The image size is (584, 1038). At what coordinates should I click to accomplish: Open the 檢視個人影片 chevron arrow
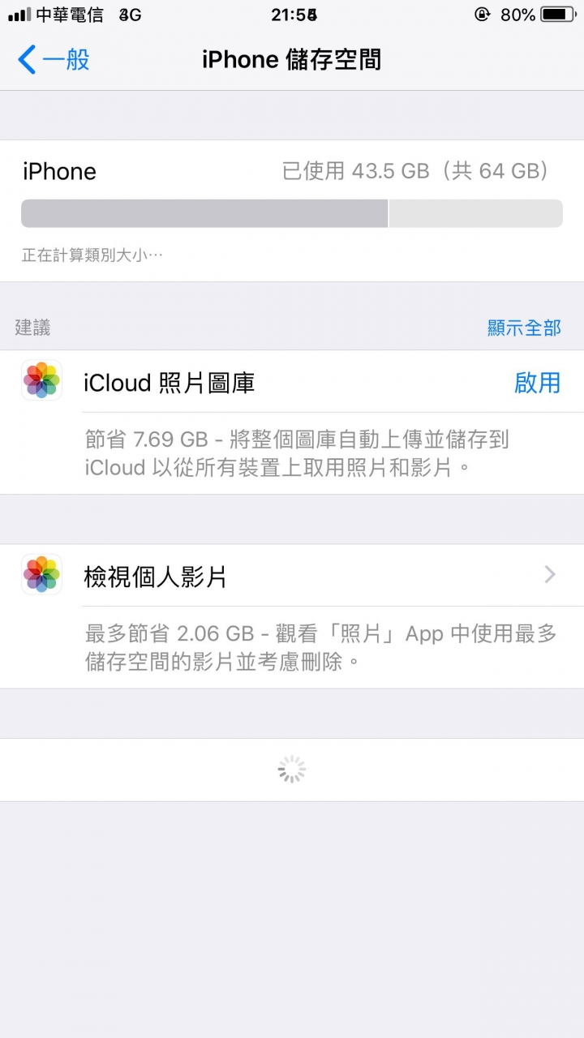550,575
